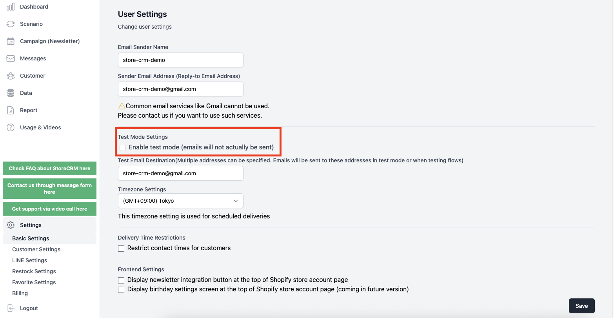Image resolution: width=614 pixels, height=318 pixels.
Task: Go to Customer Settings submenu item
Action: pyautogui.click(x=36, y=249)
